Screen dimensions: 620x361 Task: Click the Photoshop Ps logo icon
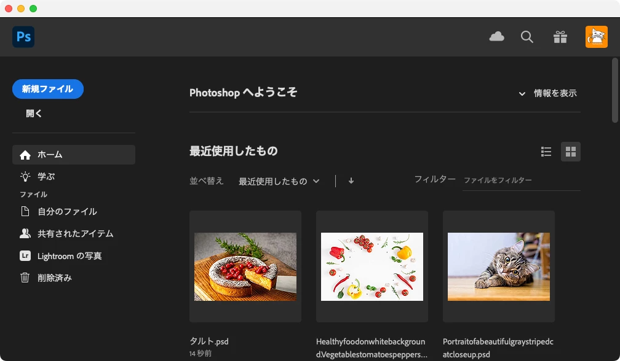coord(23,37)
